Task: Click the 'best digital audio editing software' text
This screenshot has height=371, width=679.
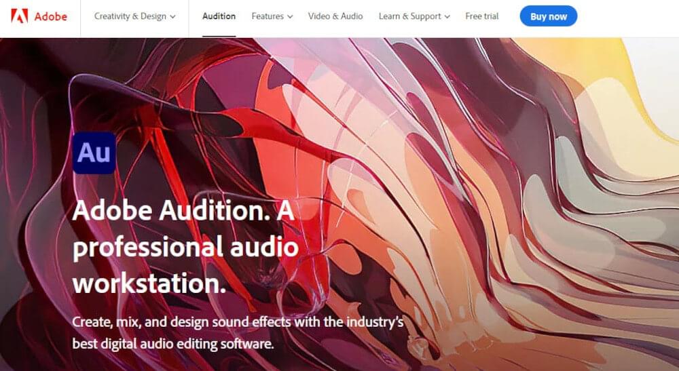Action: point(173,344)
